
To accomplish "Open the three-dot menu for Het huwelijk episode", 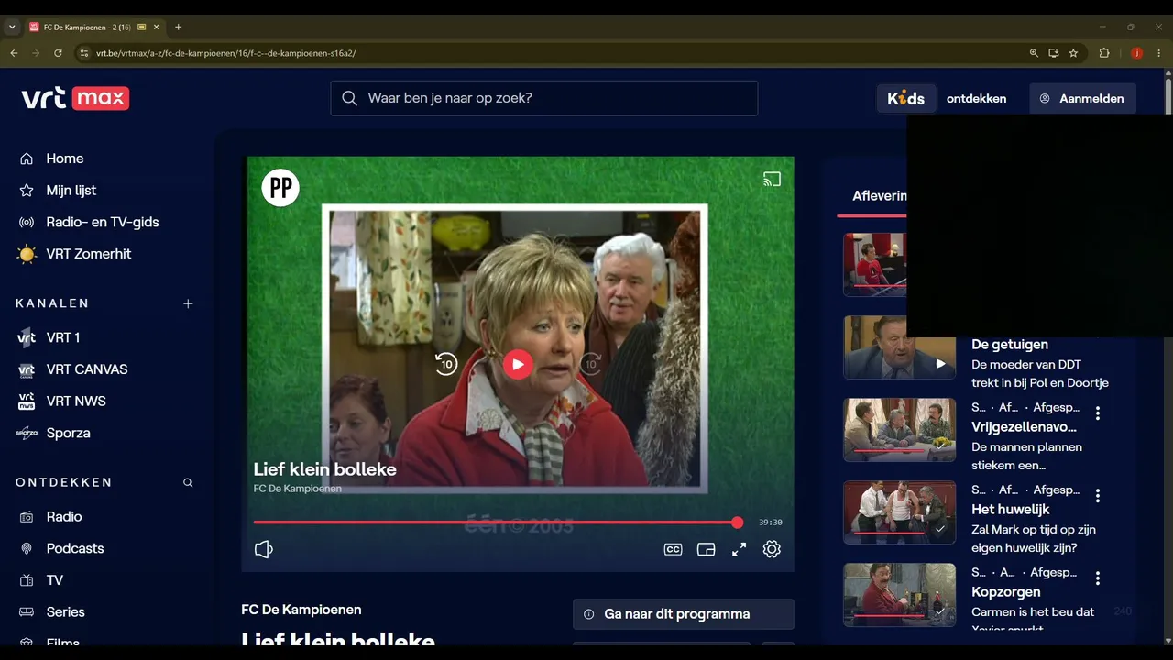I will tap(1098, 496).
